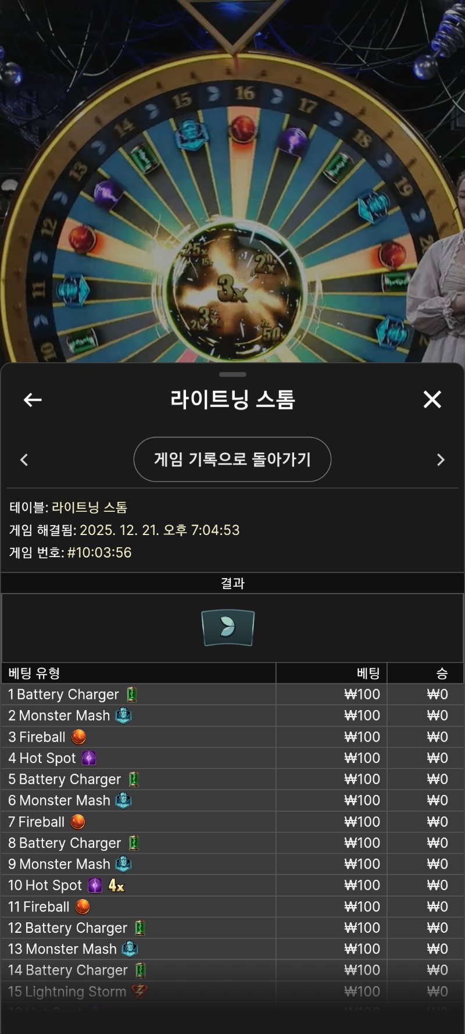This screenshot has width=465, height=1034.
Task: Tap the drag handle atop the panel
Action: tap(233, 374)
